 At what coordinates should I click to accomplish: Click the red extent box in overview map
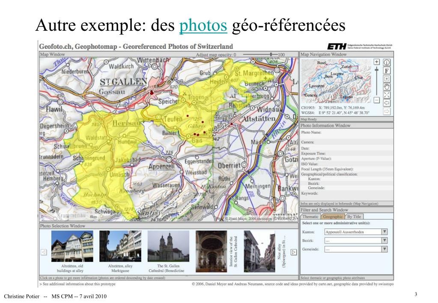coord(354,68)
